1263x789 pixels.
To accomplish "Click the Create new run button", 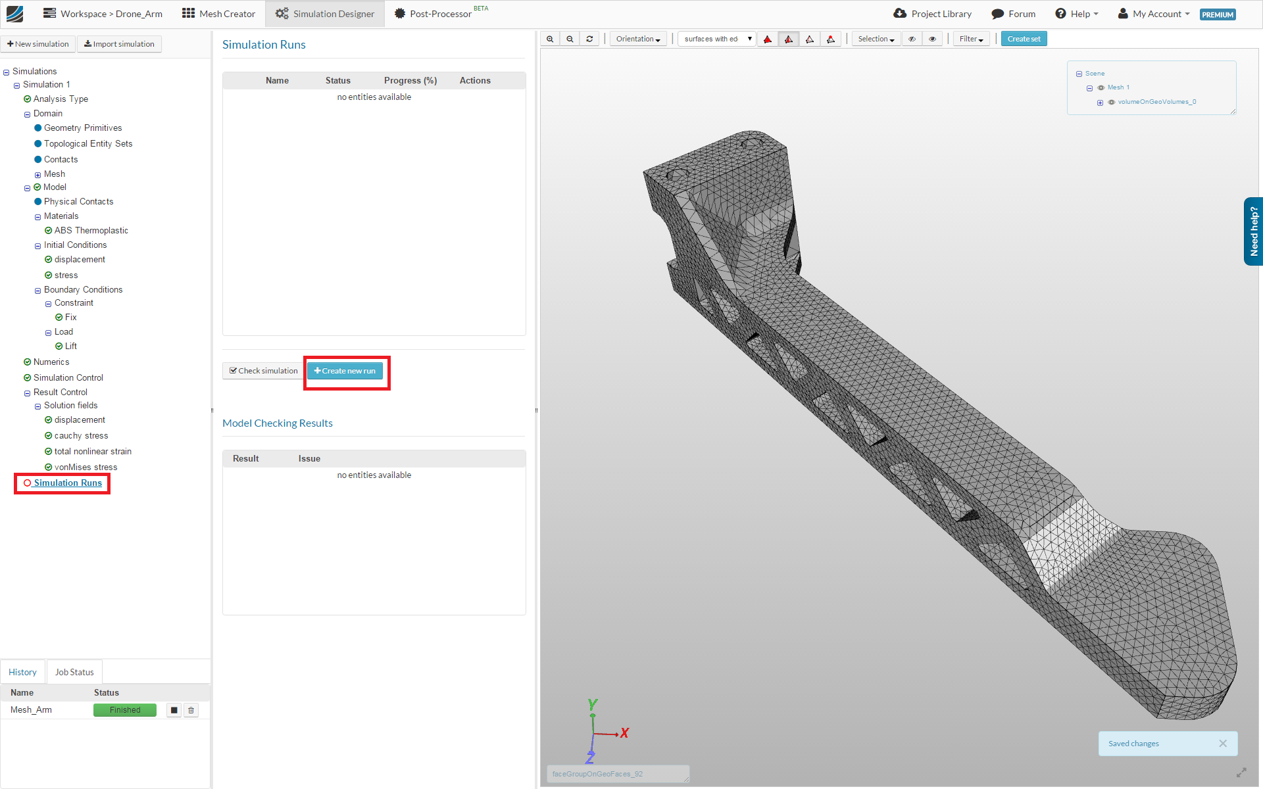I will click(x=345, y=371).
